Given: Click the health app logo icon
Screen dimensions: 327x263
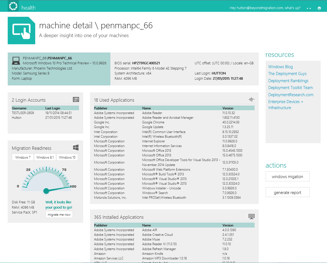Looking at the screenshot, I should 13,6.
